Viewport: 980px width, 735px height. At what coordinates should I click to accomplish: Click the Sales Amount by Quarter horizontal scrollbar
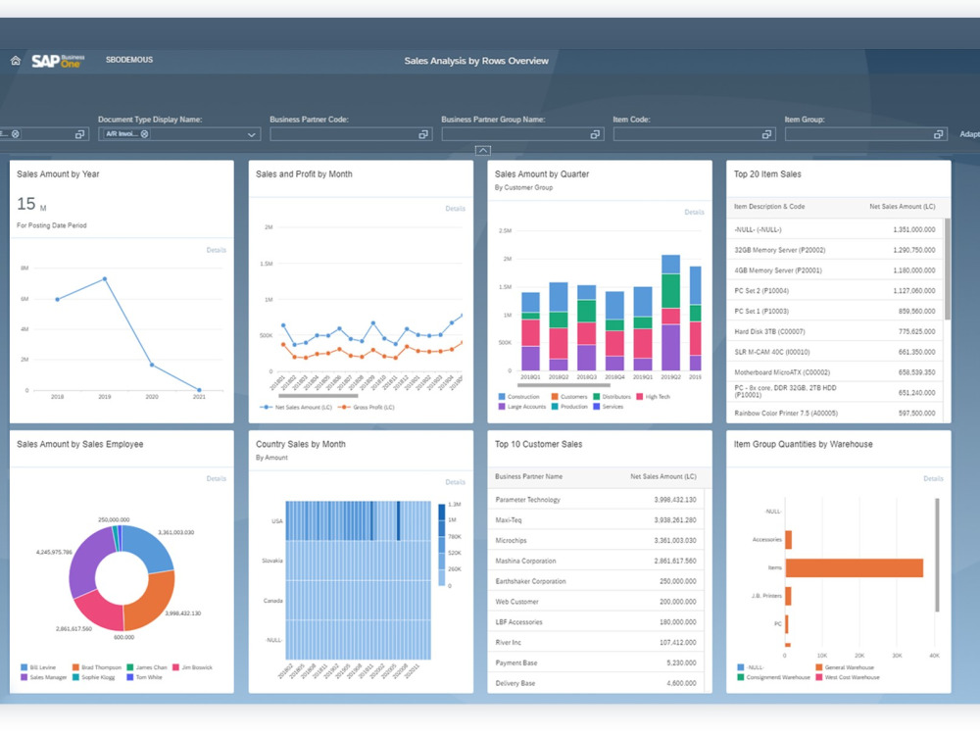pyautogui.click(x=563, y=385)
